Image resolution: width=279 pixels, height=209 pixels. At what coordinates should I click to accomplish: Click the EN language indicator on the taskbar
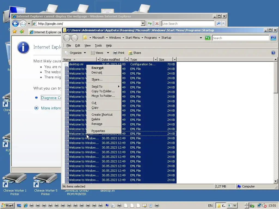[x=210, y=206]
